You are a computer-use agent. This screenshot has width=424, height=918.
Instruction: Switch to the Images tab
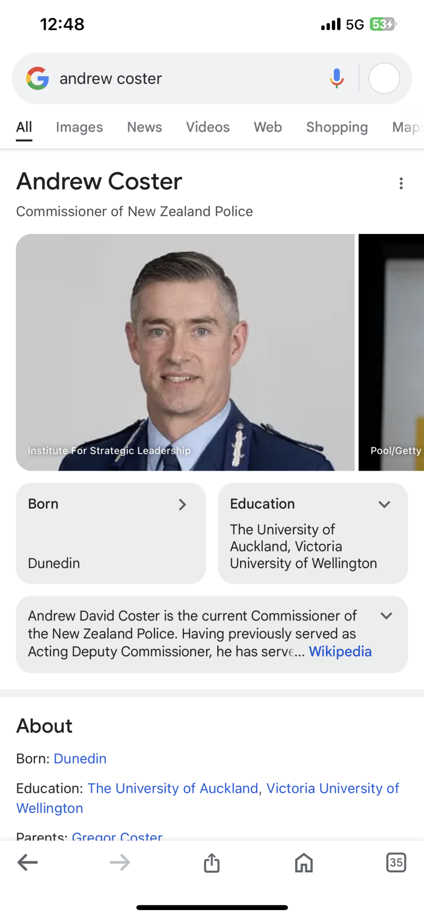pyautogui.click(x=79, y=127)
